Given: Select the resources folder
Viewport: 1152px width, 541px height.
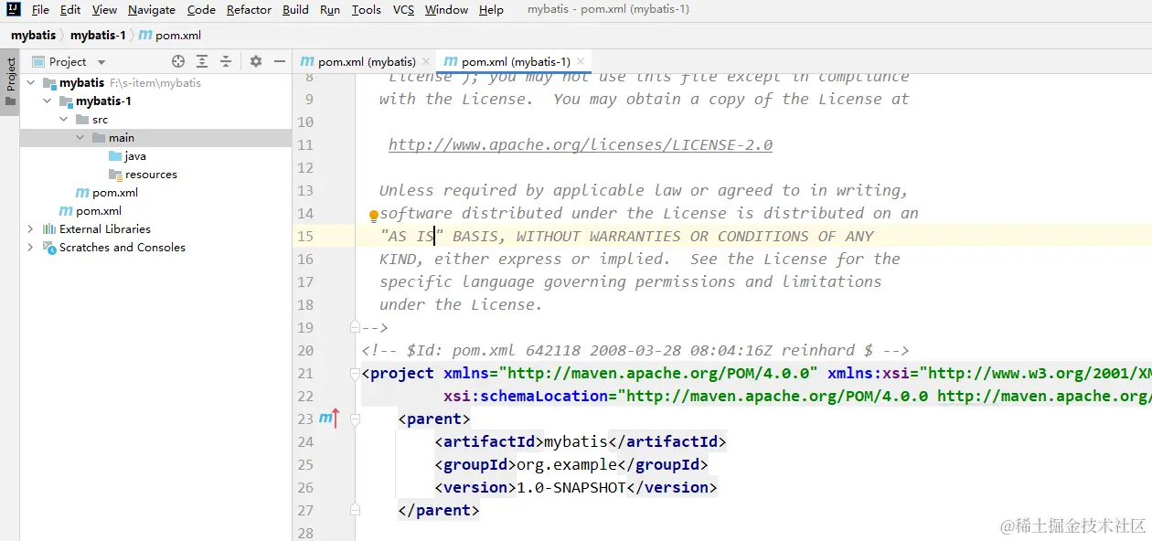Looking at the screenshot, I should pos(151,174).
